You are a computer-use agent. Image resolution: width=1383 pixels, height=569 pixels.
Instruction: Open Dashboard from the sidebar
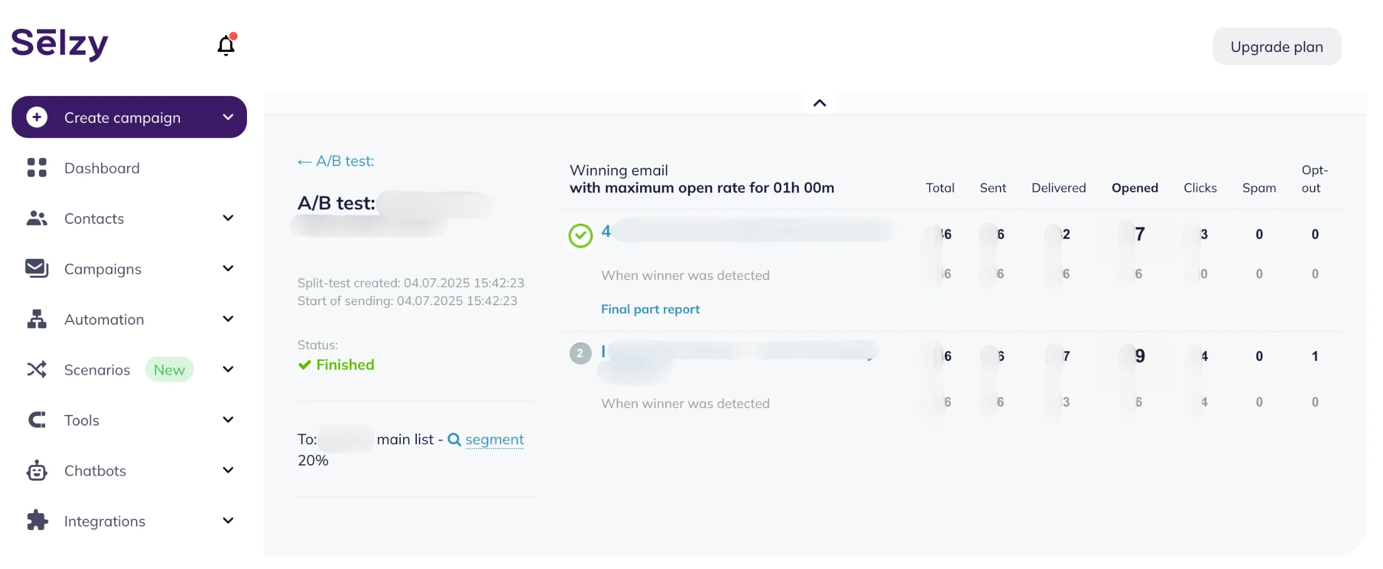102,168
